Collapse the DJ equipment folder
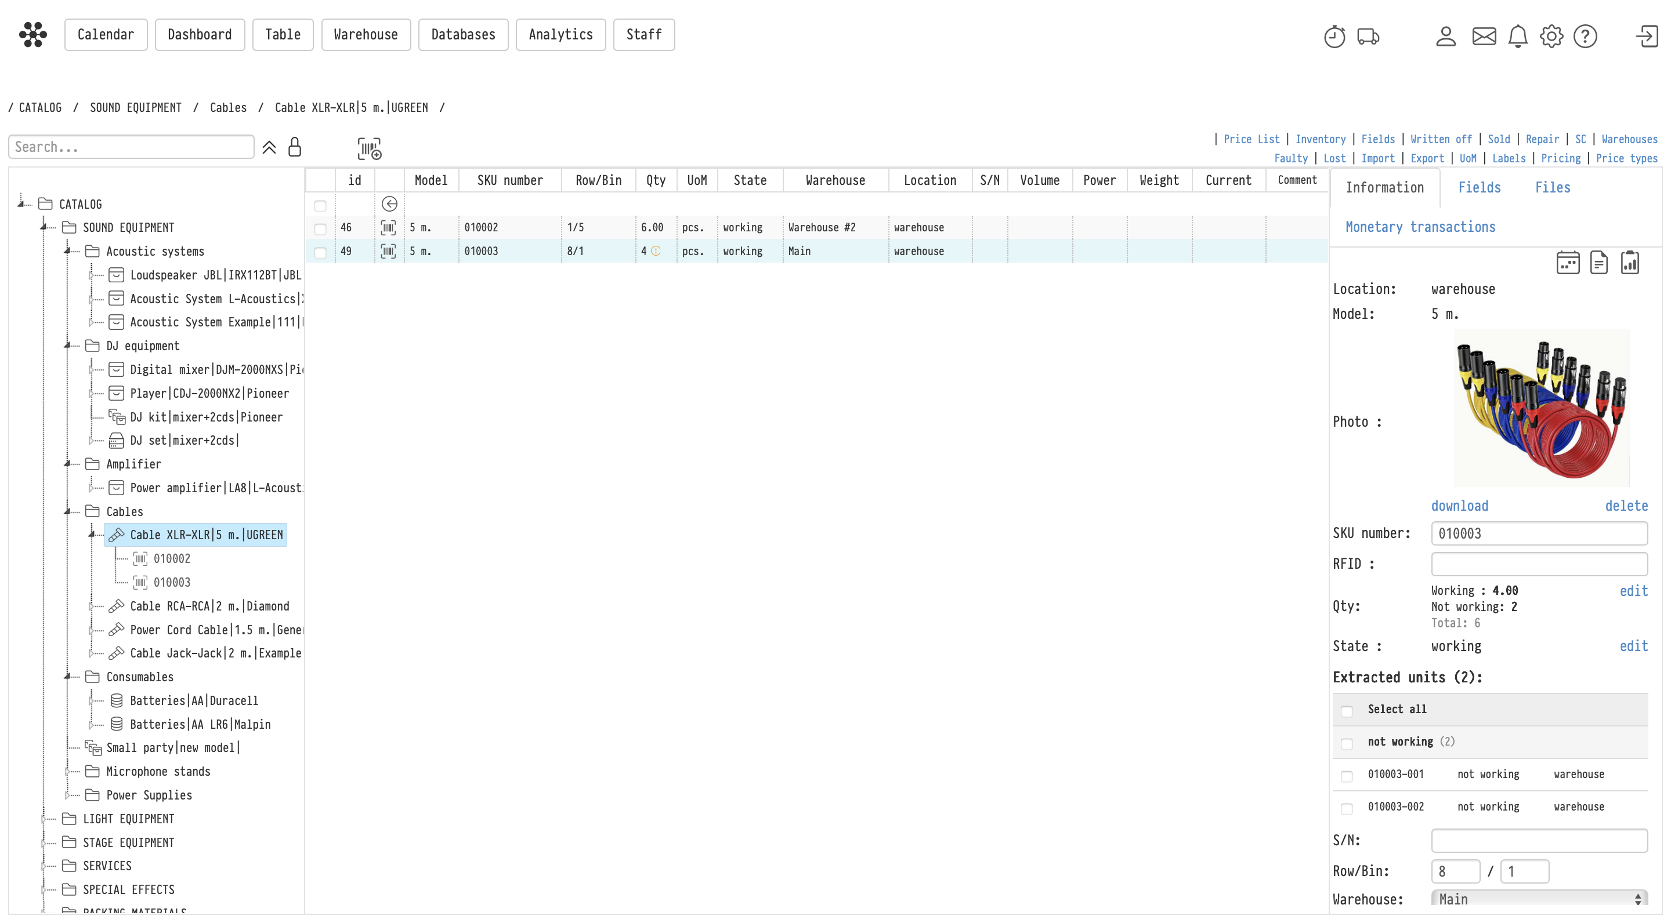The image size is (1671, 923). tap(67, 346)
